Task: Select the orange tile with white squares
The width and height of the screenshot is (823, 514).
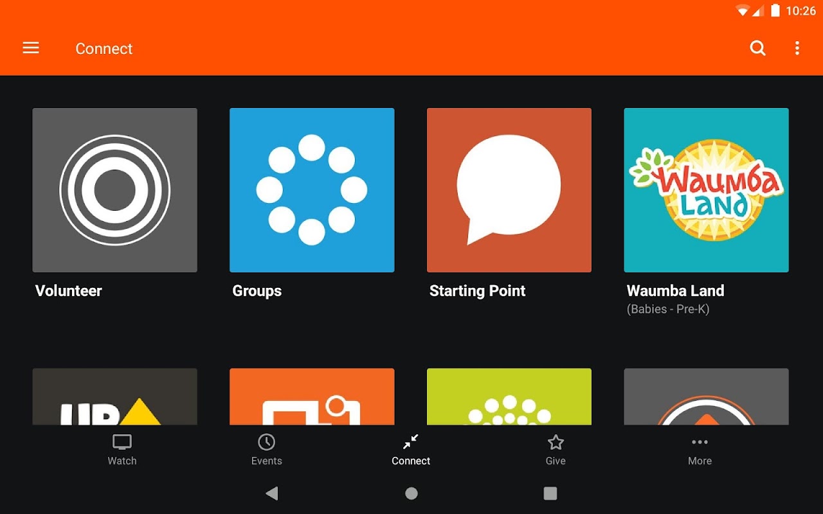Action: [312, 396]
